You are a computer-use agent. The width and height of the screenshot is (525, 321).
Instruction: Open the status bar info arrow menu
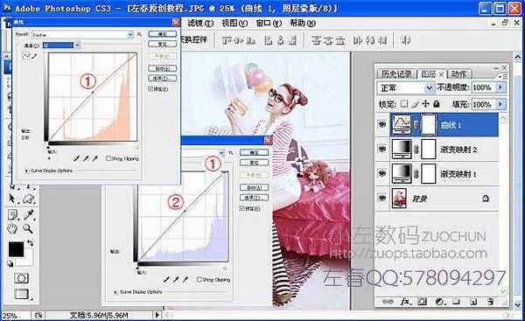[x=157, y=315]
